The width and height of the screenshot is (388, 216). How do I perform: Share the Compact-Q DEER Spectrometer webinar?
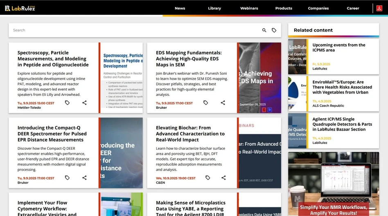[84, 178]
